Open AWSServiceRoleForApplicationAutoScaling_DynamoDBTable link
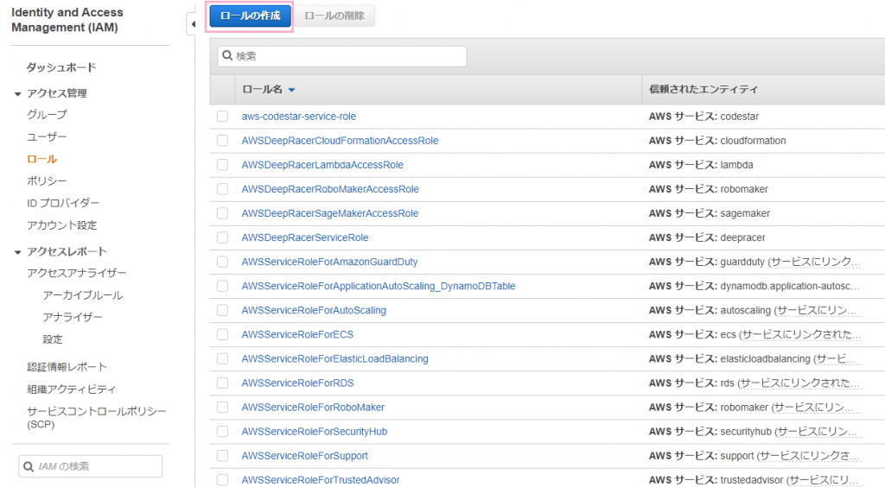The width and height of the screenshot is (885, 487). [x=379, y=286]
